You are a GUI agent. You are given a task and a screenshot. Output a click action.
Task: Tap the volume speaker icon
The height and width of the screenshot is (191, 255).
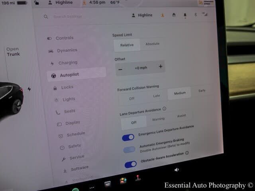[177, 170]
